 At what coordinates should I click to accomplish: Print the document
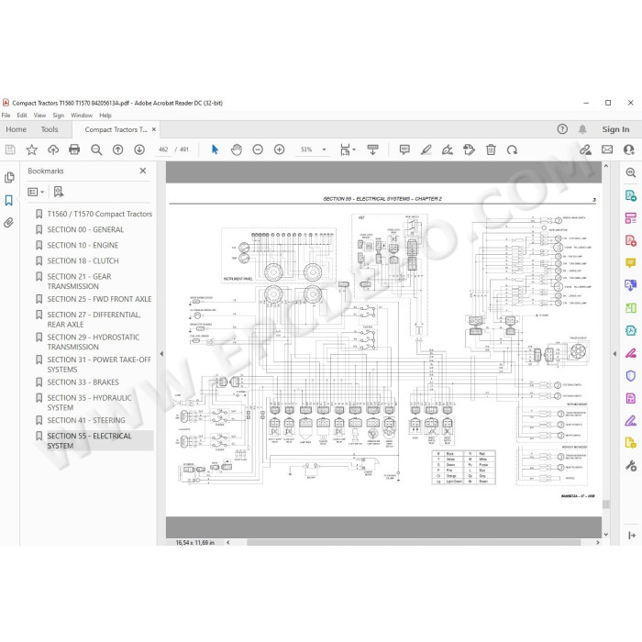point(74,149)
